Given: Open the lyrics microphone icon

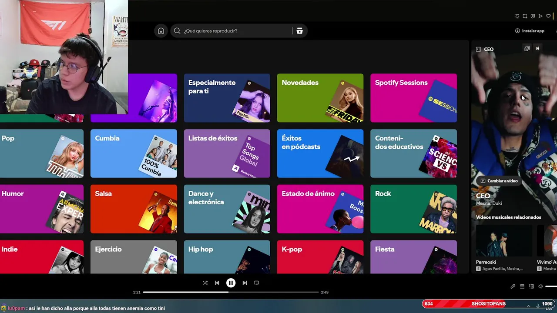Looking at the screenshot, I should coord(513,286).
